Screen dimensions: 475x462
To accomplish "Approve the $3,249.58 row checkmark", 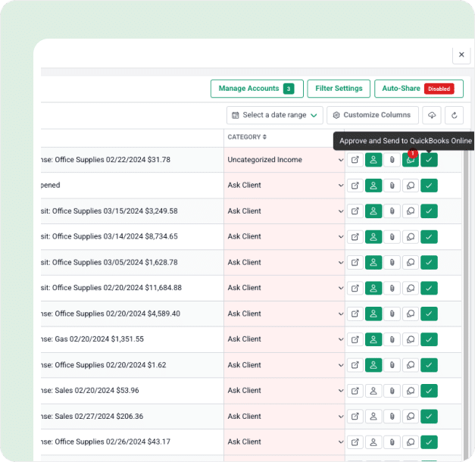I will [429, 211].
